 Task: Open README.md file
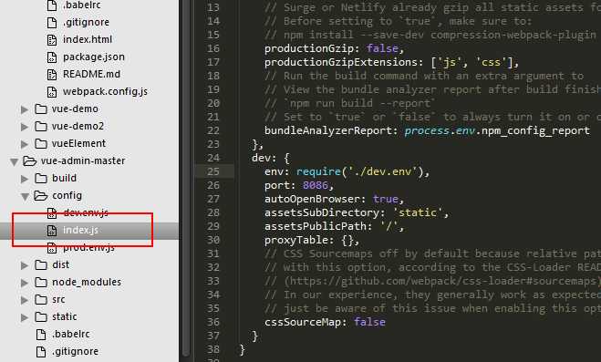[x=91, y=74]
